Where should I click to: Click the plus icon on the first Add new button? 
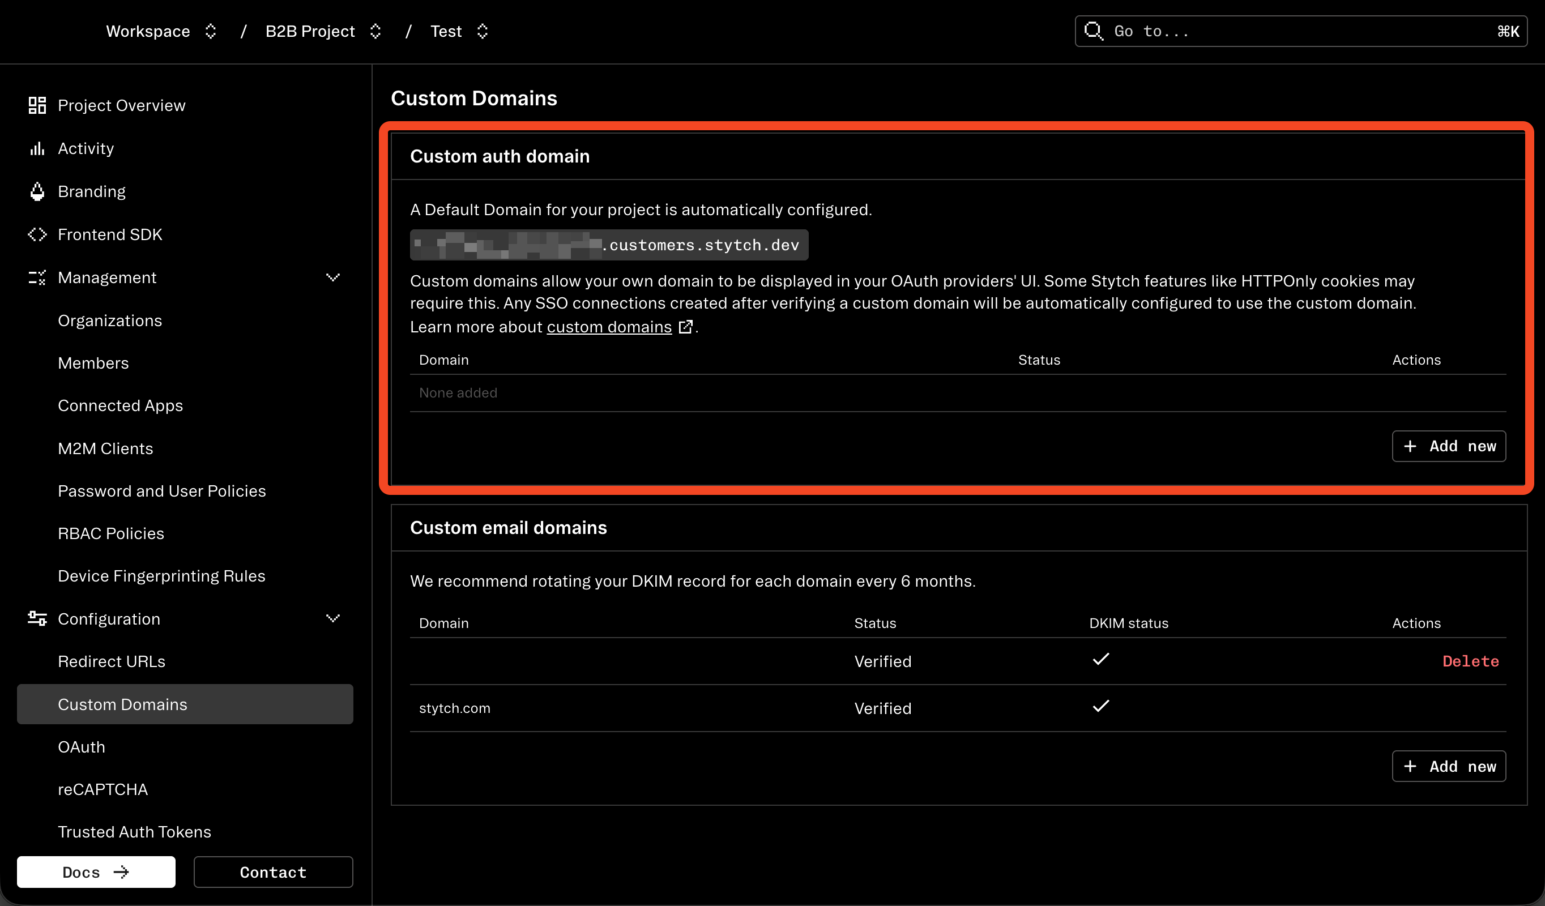pyautogui.click(x=1411, y=446)
